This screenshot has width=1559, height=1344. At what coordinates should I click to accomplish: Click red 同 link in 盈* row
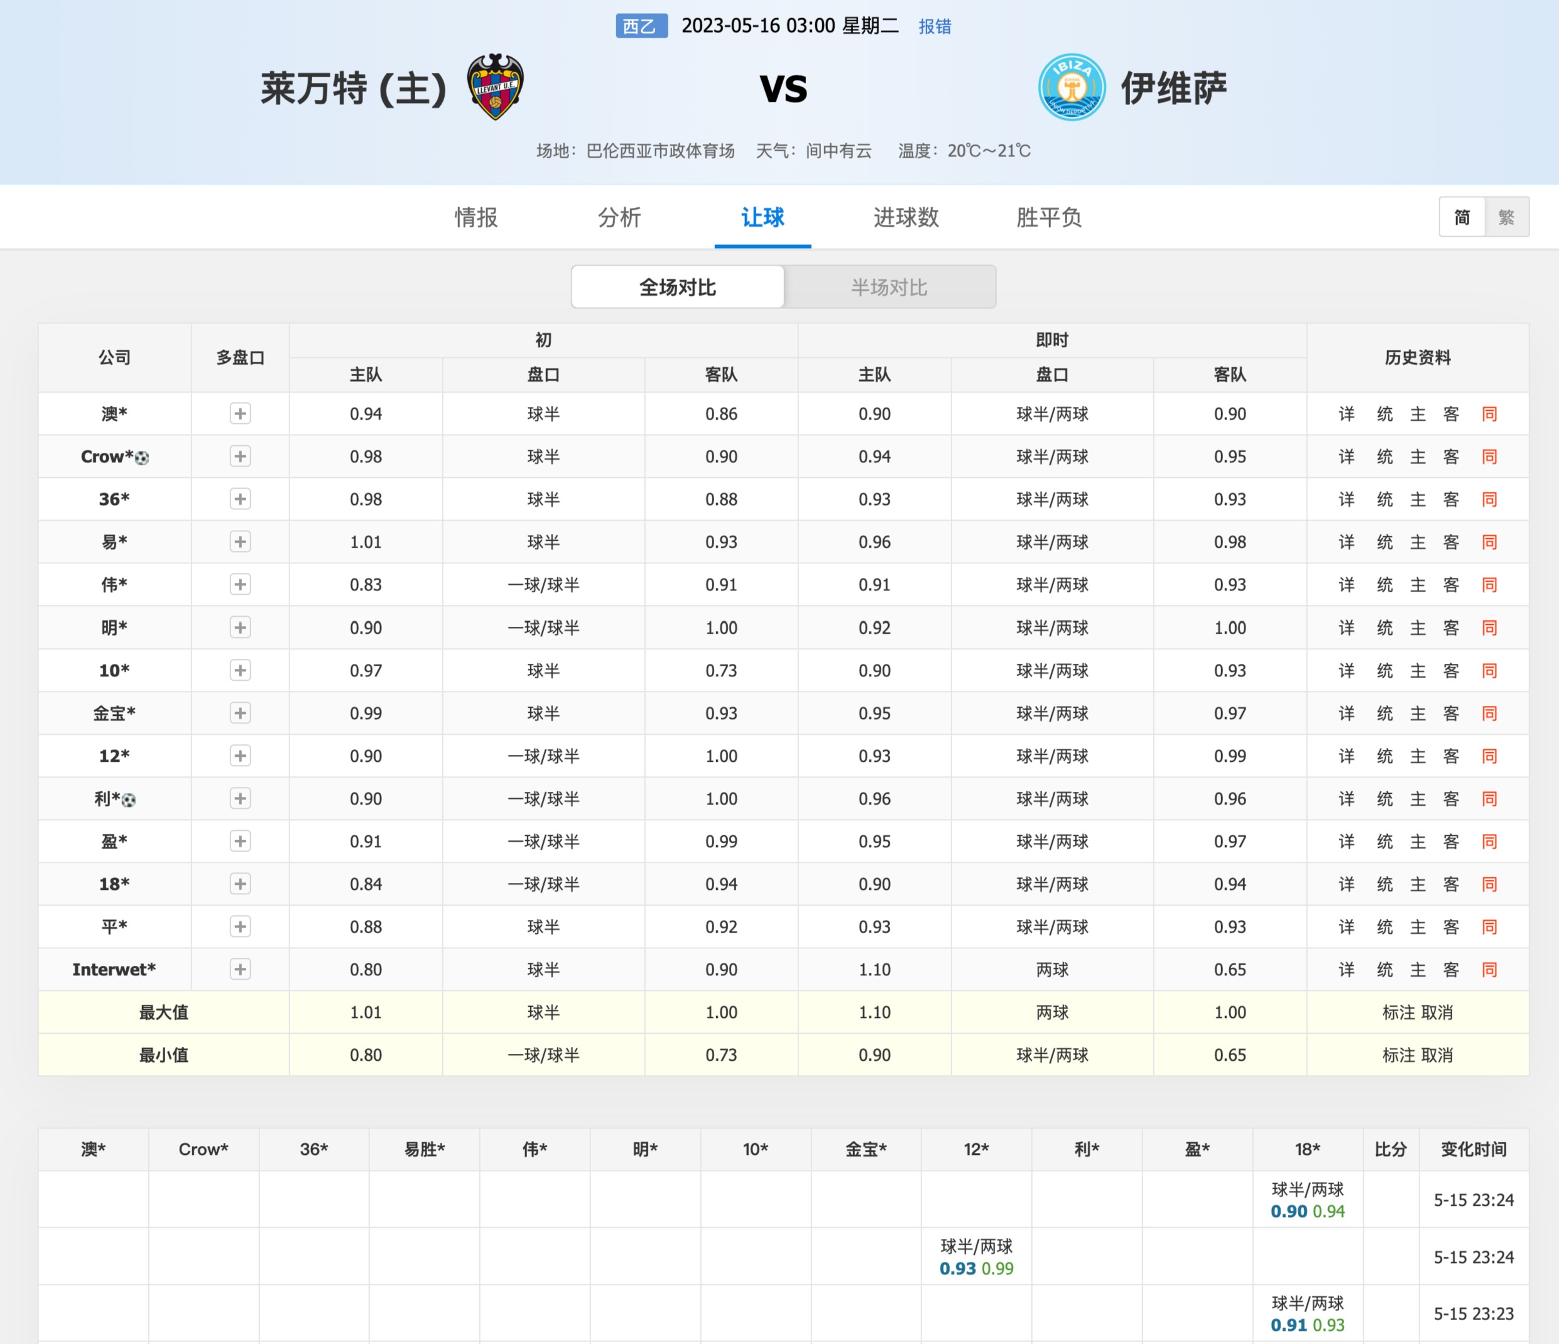point(1489,842)
